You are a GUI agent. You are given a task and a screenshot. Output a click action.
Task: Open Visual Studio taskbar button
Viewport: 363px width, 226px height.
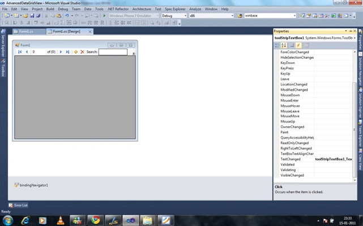click(x=131, y=220)
